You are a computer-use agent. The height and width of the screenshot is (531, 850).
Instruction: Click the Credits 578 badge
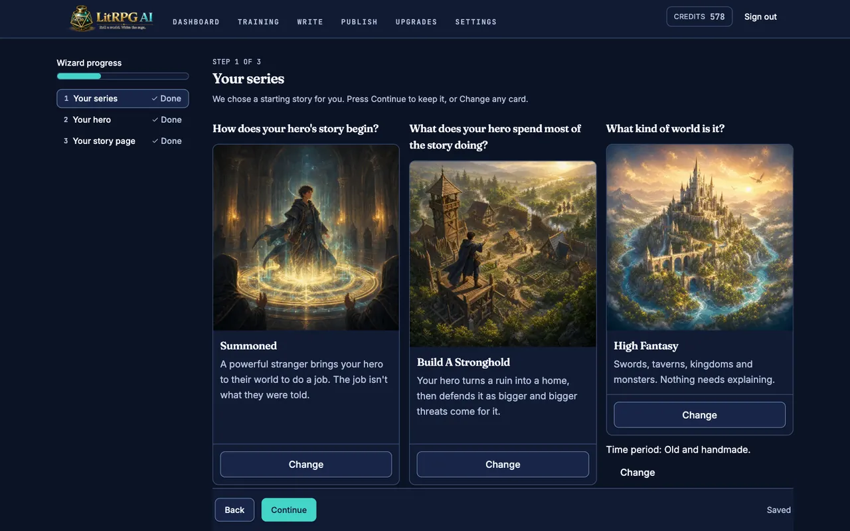(699, 17)
